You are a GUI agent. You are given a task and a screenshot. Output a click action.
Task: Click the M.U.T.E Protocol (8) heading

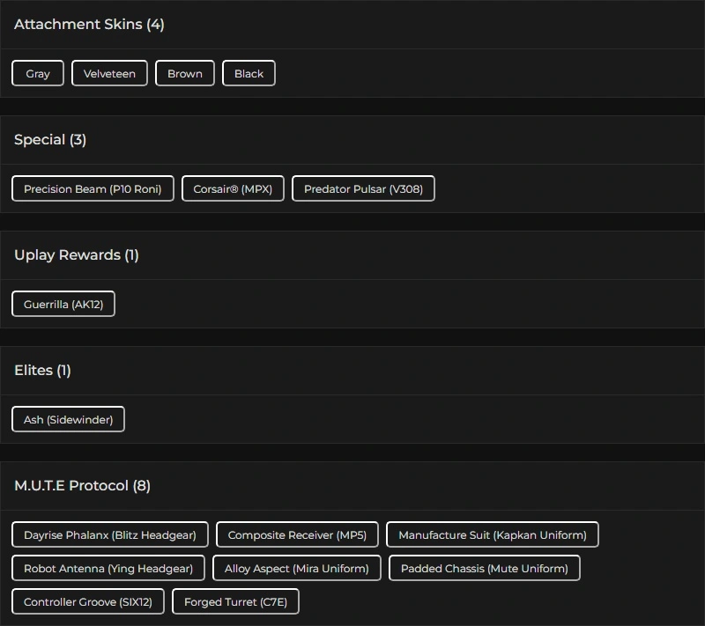(x=82, y=486)
